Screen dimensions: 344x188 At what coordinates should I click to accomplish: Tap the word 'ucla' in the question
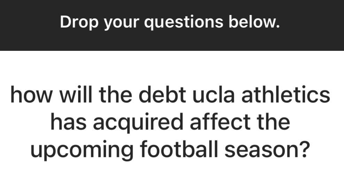pos(214,94)
